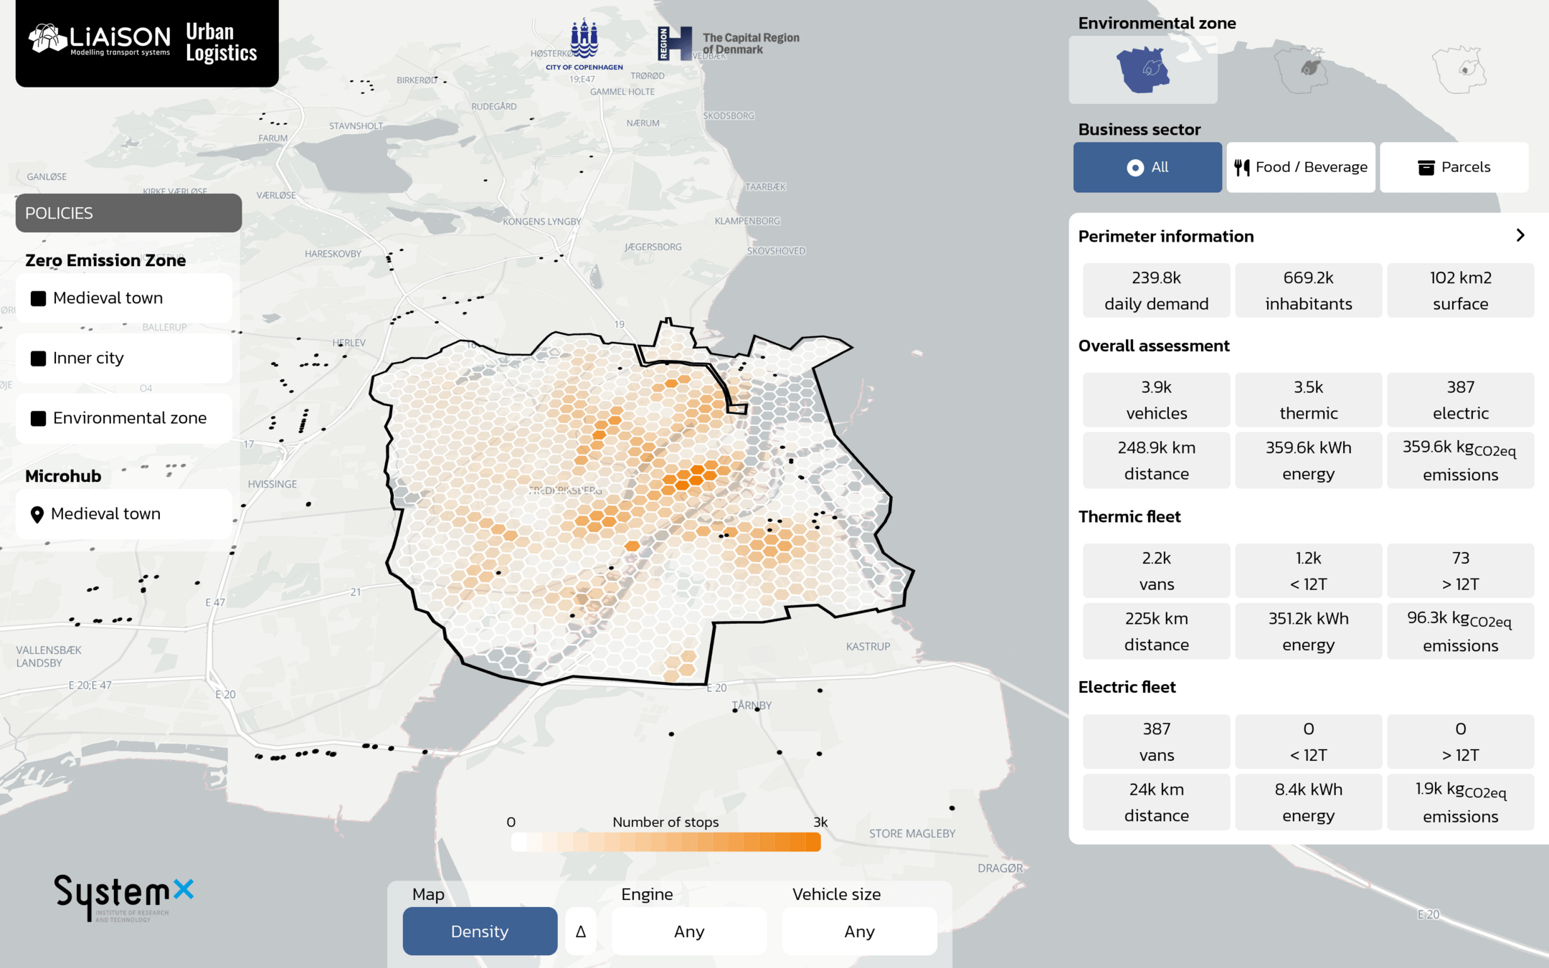This screenshot has height=968, width=1549.
Task: Click the SystemX institute logo
Action: coord(123,896)
